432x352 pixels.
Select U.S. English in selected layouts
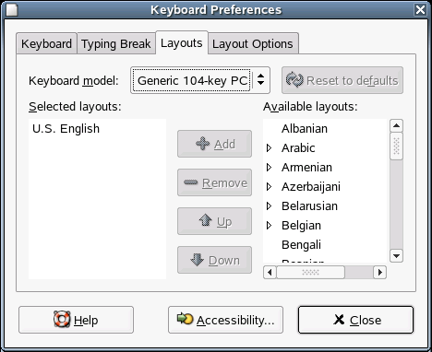click(x=66, y=129)
